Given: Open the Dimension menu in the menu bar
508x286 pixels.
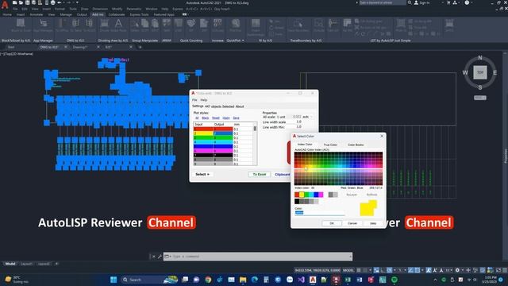Looking at the screenshot, I should coord(100,9).
